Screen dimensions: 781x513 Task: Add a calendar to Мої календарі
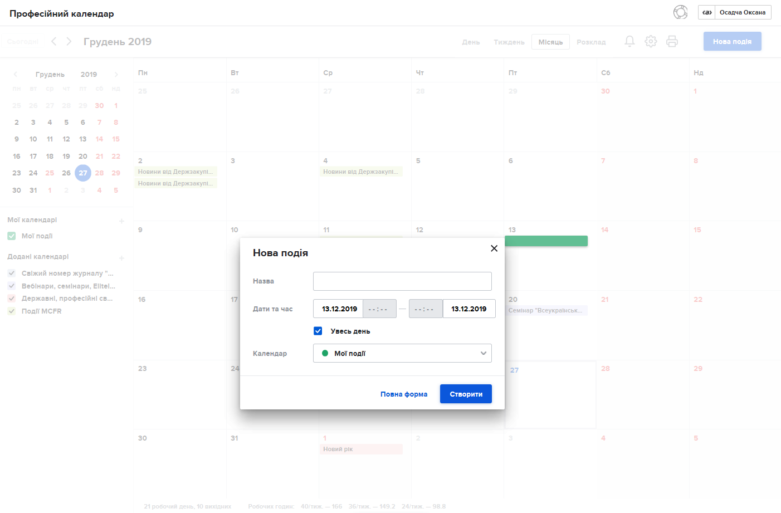click(x=121, y=221)
